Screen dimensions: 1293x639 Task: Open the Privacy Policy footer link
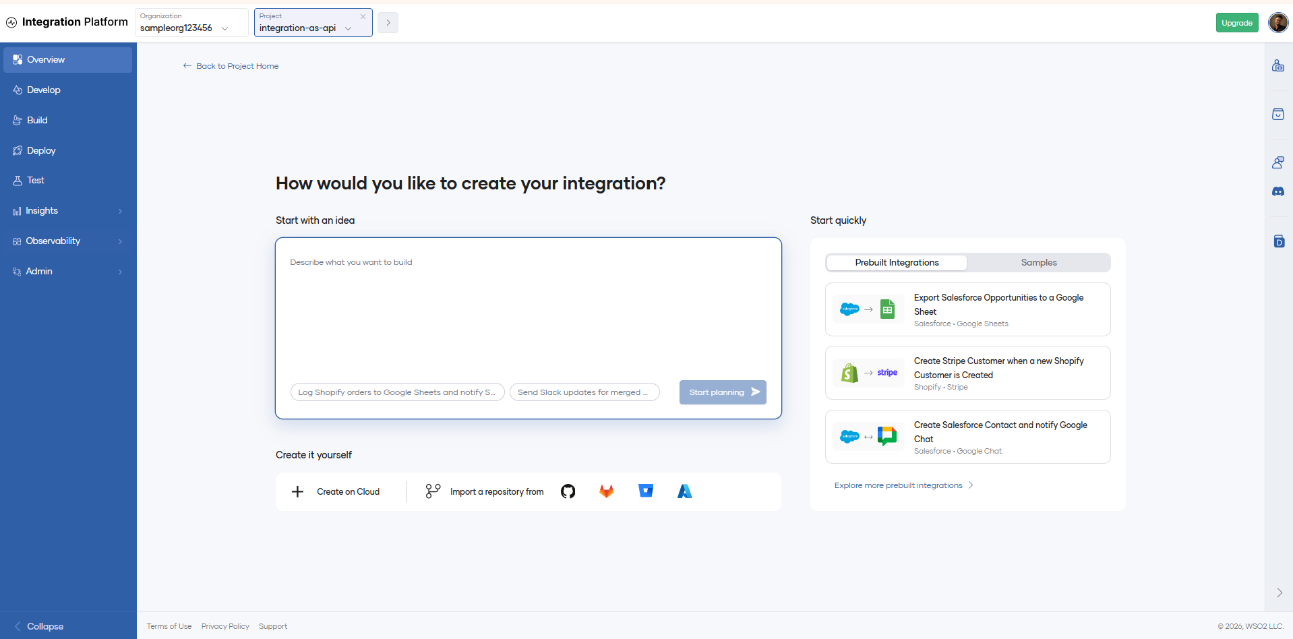click(225, 626)
